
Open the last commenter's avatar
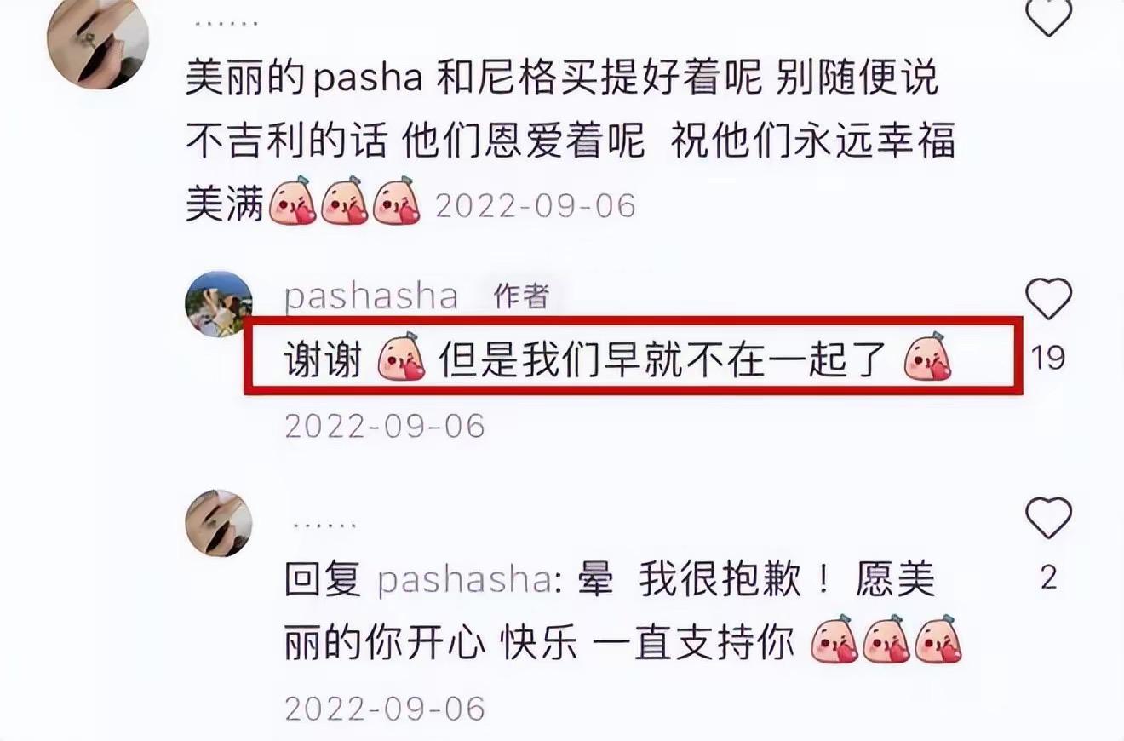click(219, 523)
